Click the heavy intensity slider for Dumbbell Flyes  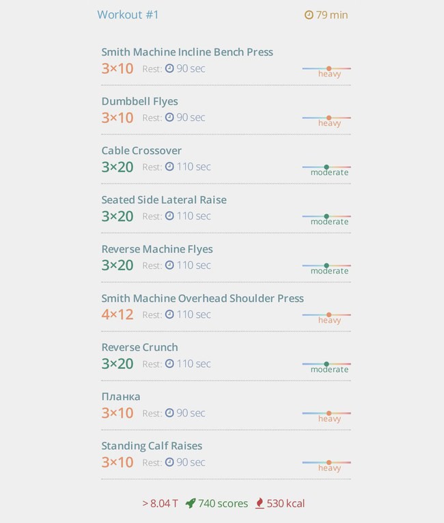(x=327, y=120)
